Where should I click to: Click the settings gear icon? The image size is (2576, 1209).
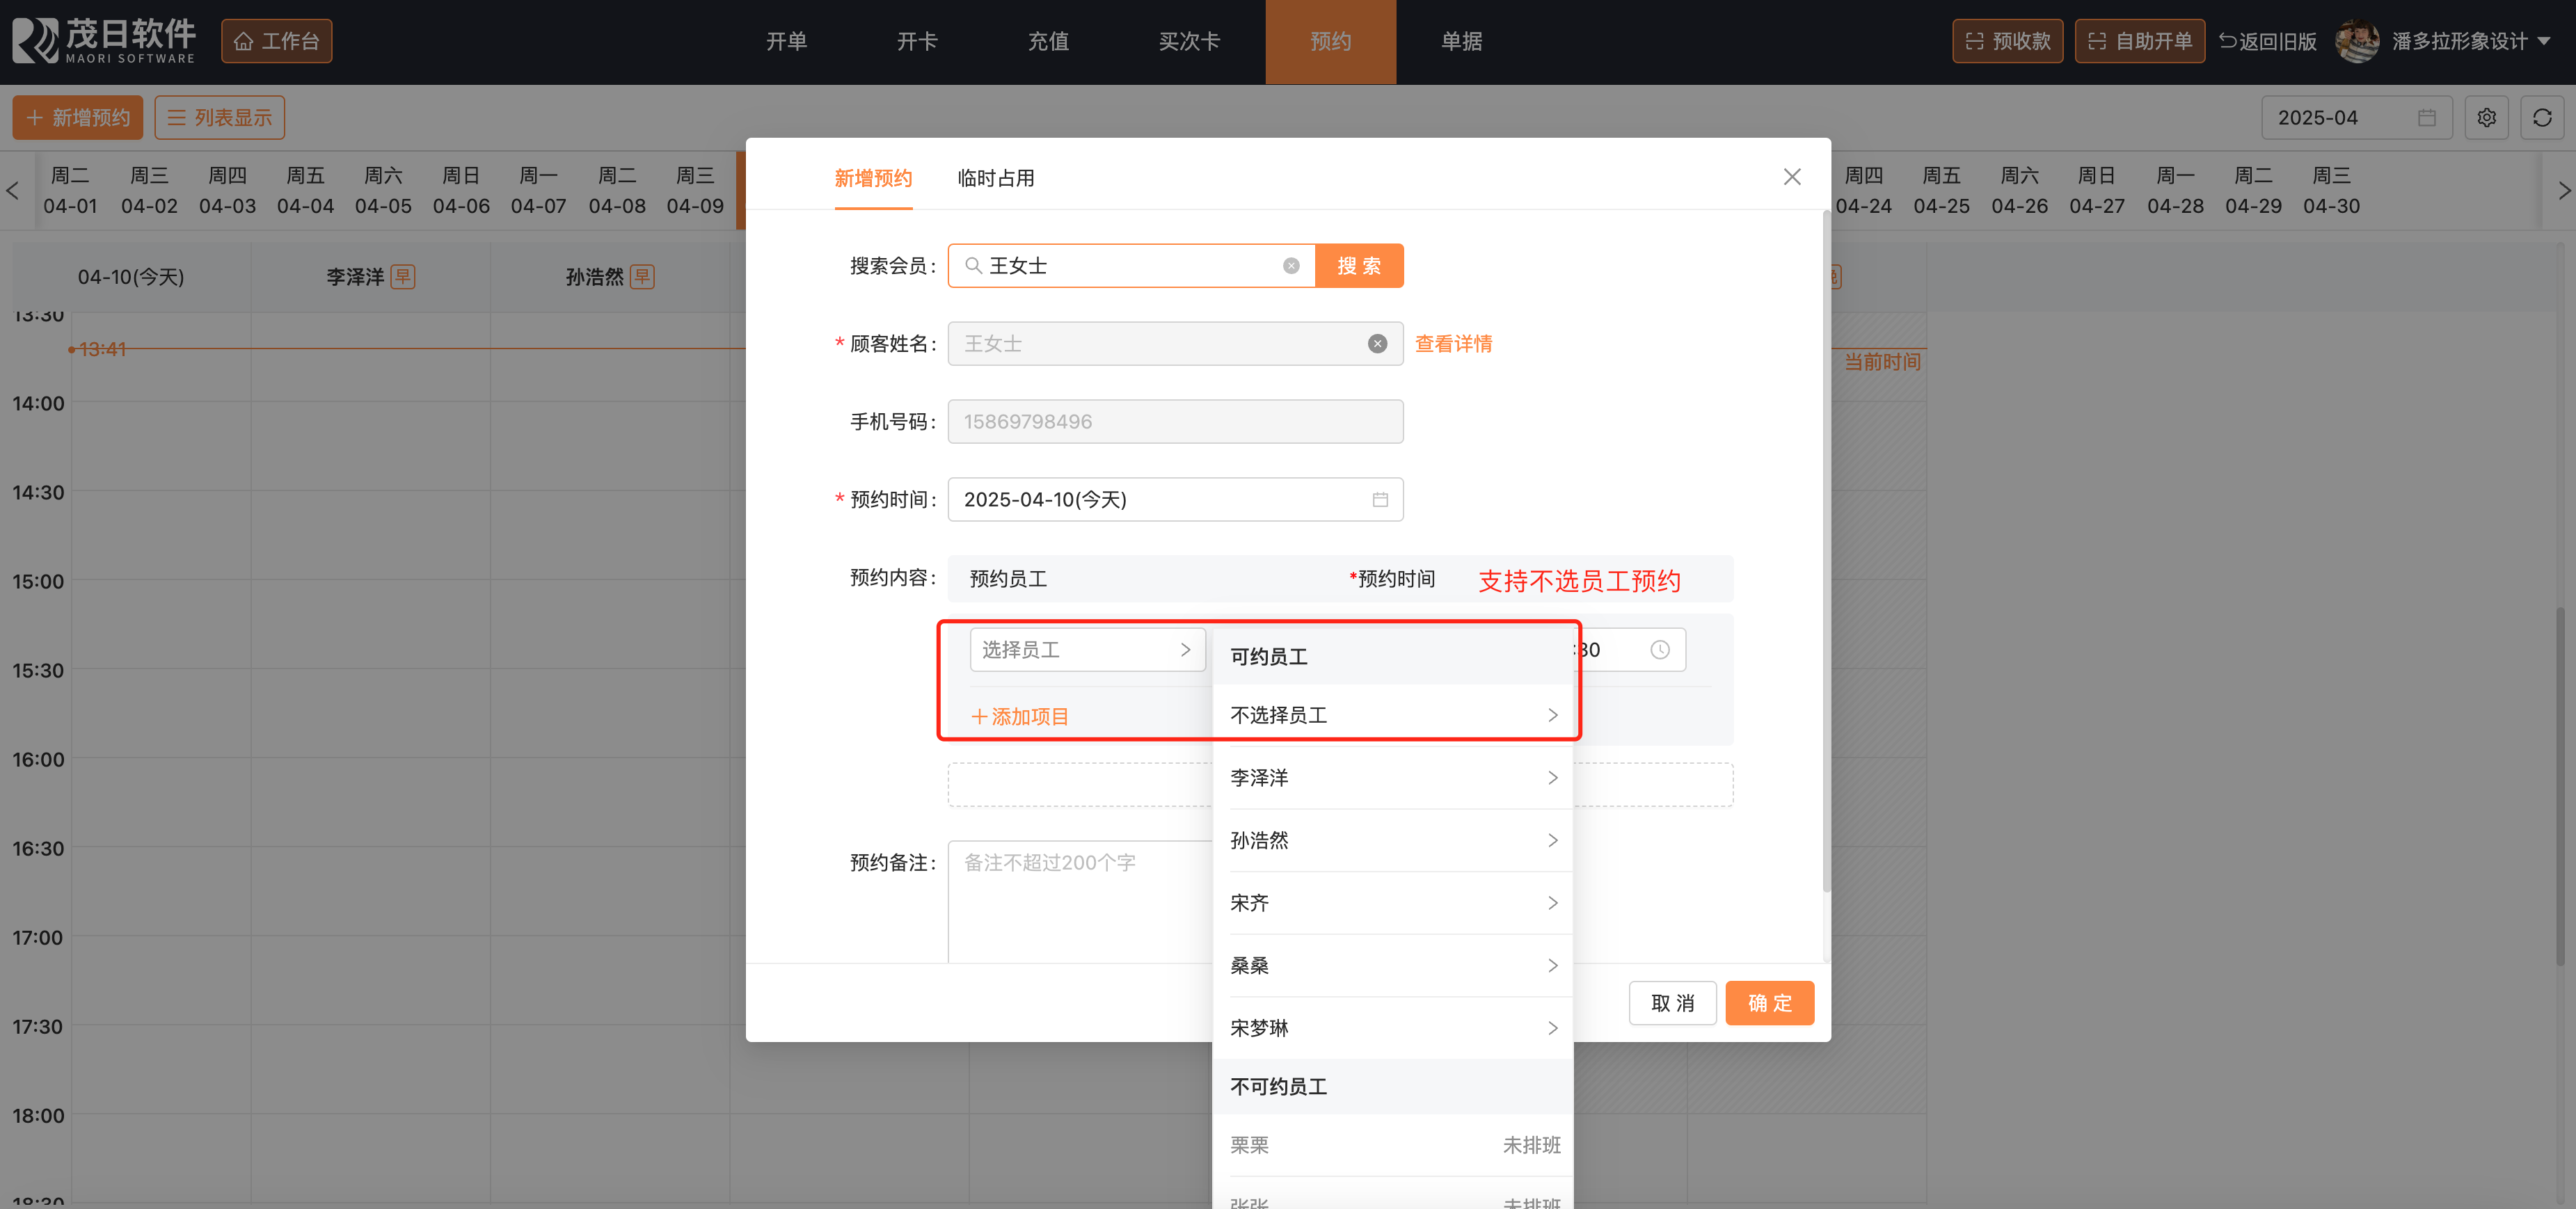(2486, 118)
